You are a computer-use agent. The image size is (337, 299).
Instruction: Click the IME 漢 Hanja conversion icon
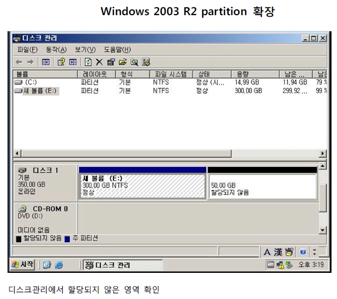click(x=278, y=252)
